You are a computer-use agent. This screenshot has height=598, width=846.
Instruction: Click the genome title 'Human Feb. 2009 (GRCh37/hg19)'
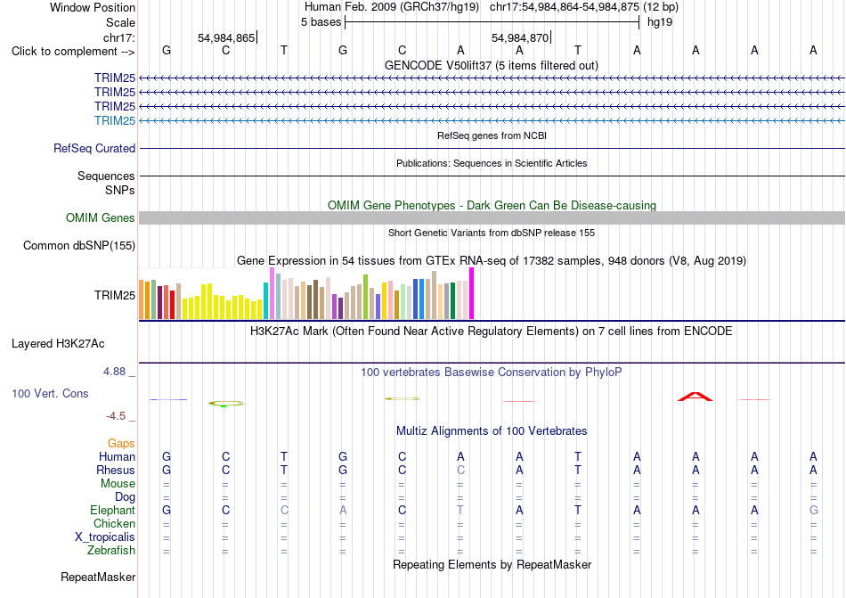(x=392, y=7)
